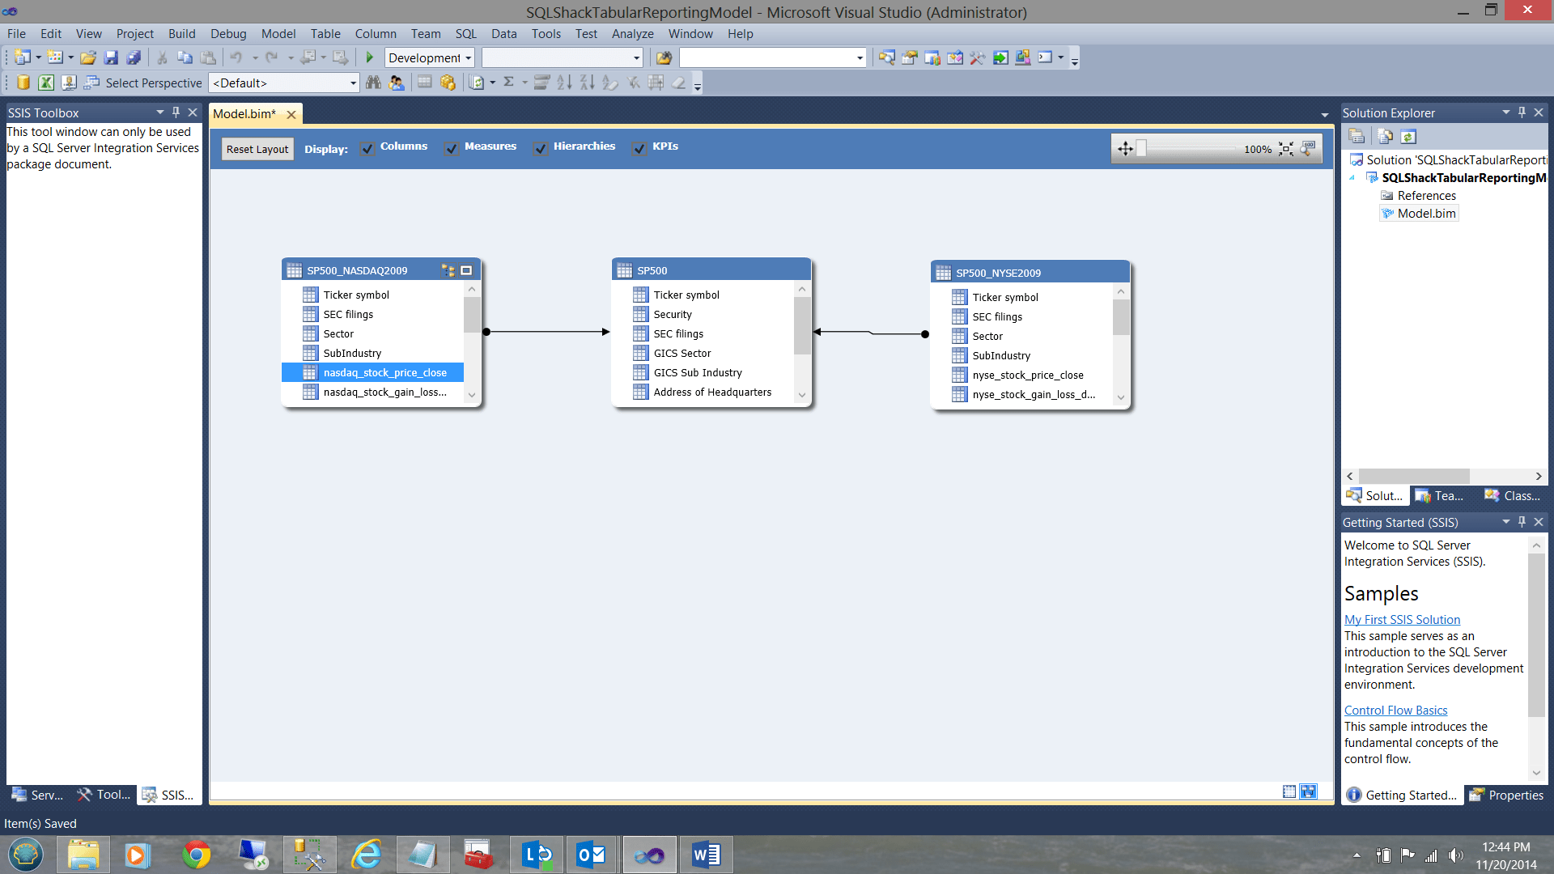The image size is (1554, 874).
Task: Click the Reset Layout button
Action: [x=257, y=149]
